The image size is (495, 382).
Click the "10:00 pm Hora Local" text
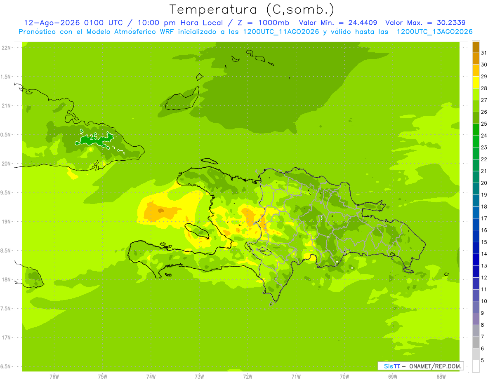point(180,23)
